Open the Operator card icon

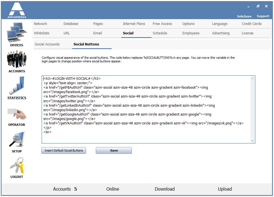pos(17,114)
